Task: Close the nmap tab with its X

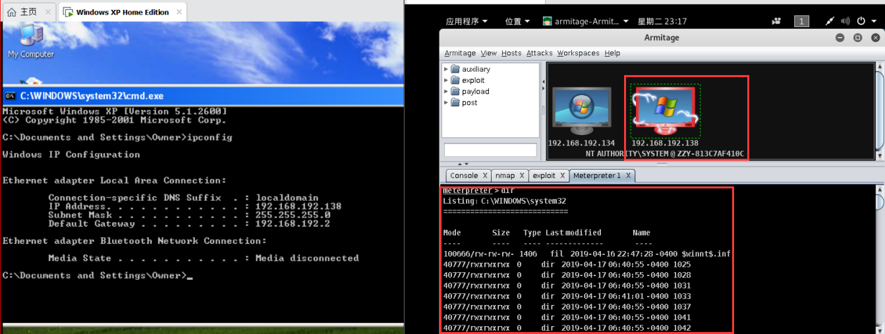Action: click(x=521, y=176)
